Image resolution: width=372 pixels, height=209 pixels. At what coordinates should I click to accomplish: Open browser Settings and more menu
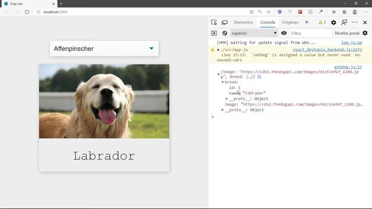[x=366, y=12]
